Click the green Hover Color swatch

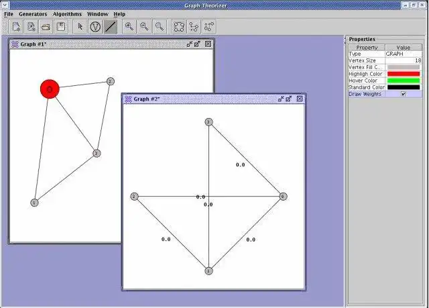coord(404,81)
